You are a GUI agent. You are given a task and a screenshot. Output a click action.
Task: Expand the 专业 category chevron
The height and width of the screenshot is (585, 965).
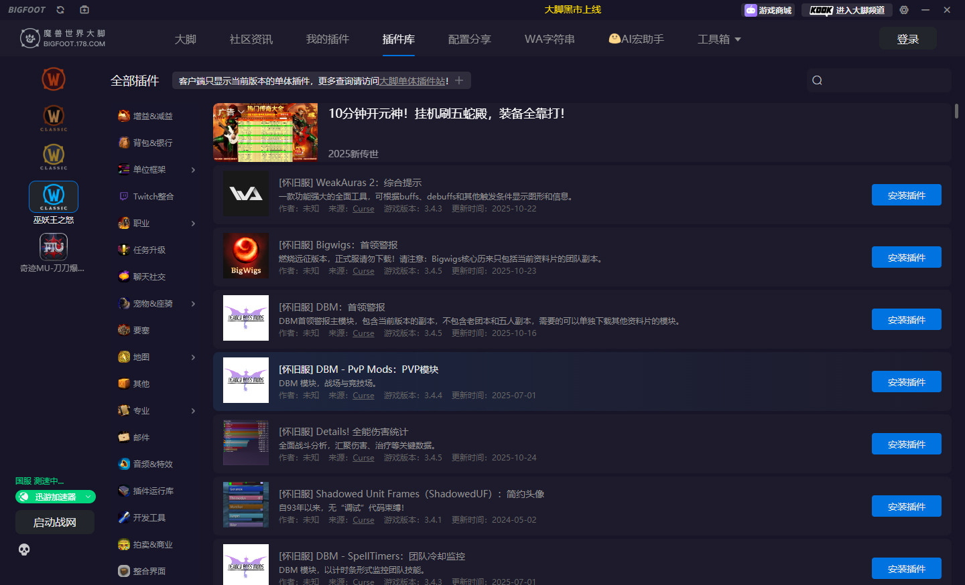(193, 411)
